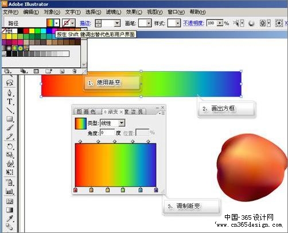This screenshot has width=288, height=233.
Task: Expand the opacity value arrow
Action: pyautogui.click(x=220, y=23)
